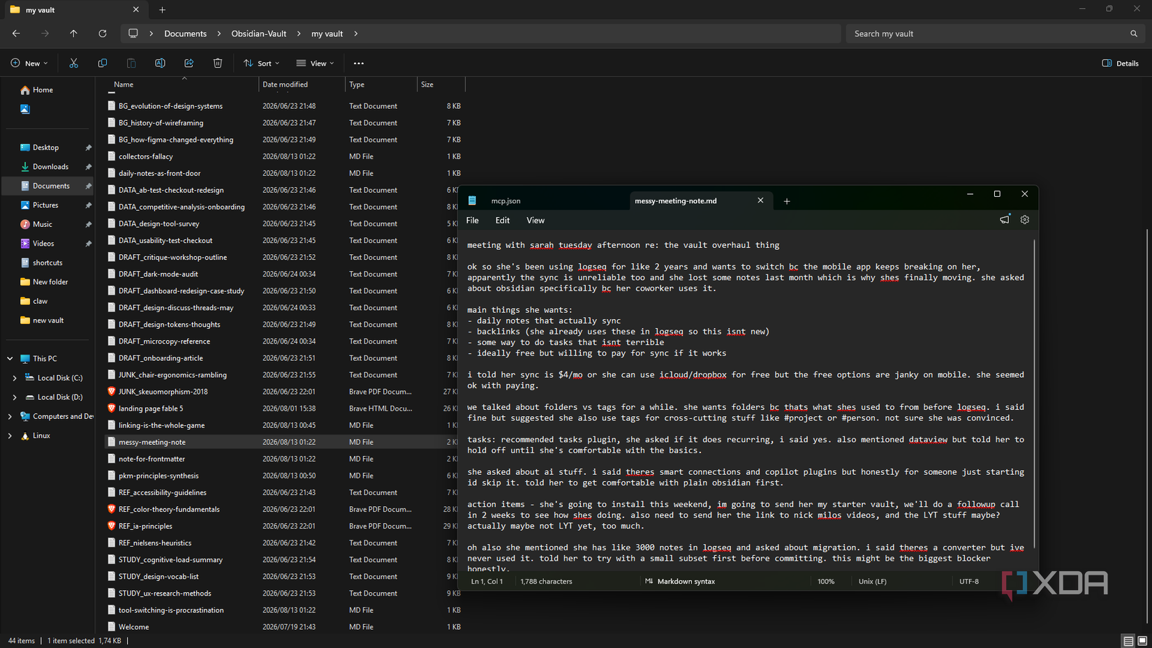
Task: Click the Search my vault field
Action: pyautogui.click(x=994, y=34)
